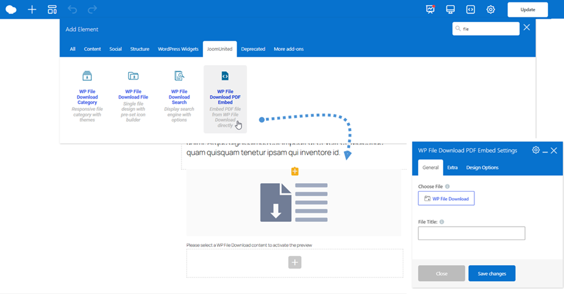The image size is (564, 294).
Task: Click the info icon next to Choose File
Action: pyautogui.click(x=448, y=187)
